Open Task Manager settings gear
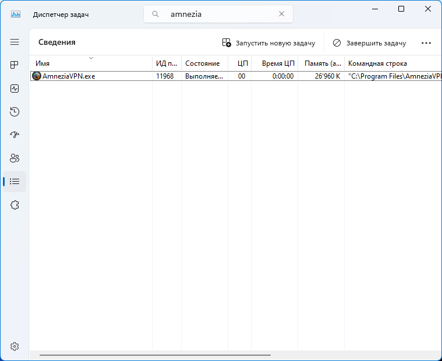Screen dimensions: 442x361 pos(15,346)
